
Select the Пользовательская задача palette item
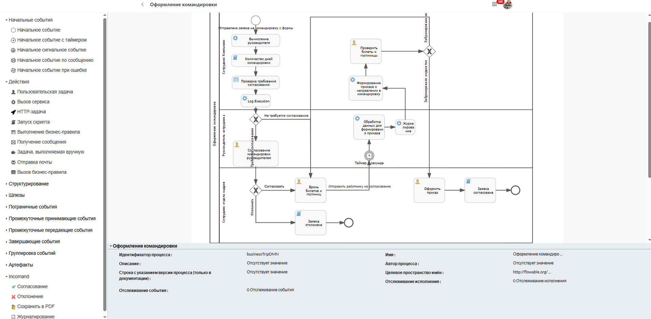coord(45,92)
